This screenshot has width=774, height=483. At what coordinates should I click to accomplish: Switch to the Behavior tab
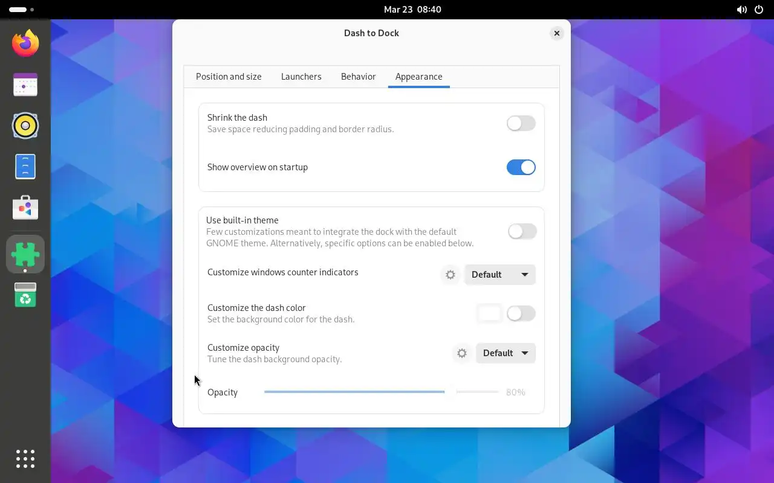(x=359, y=77)
